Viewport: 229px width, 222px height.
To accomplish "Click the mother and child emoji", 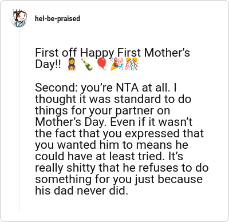I will pos(72,64).
